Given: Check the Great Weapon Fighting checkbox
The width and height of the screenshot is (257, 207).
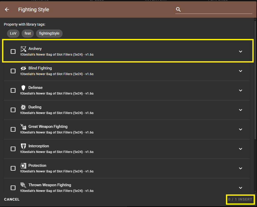Looking at the screenshot, I should click(13, 129).
